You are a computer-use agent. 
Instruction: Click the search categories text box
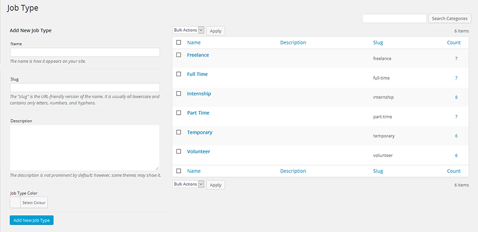click(394, 19)
